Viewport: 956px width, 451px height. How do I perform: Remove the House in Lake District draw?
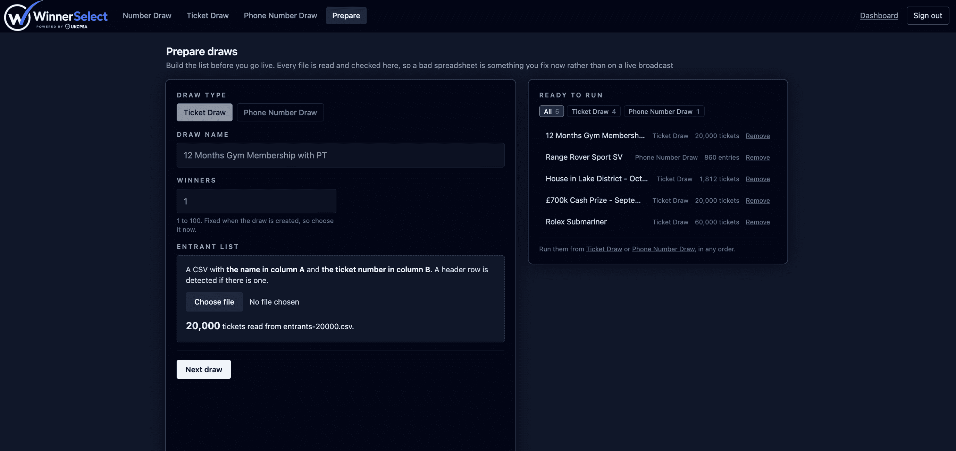click(757, 179)
